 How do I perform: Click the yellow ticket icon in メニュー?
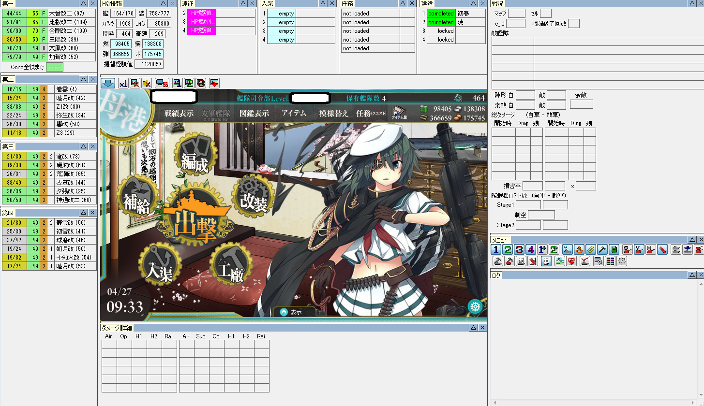591,249
